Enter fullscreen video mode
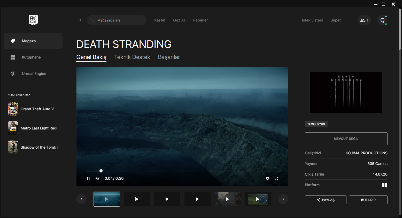 (276, 178)
